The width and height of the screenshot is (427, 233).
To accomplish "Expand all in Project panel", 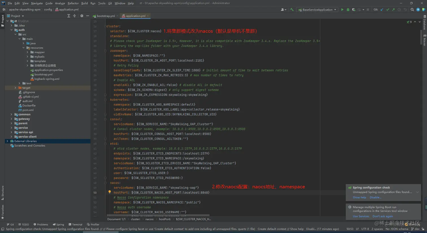I will [69, 16].
